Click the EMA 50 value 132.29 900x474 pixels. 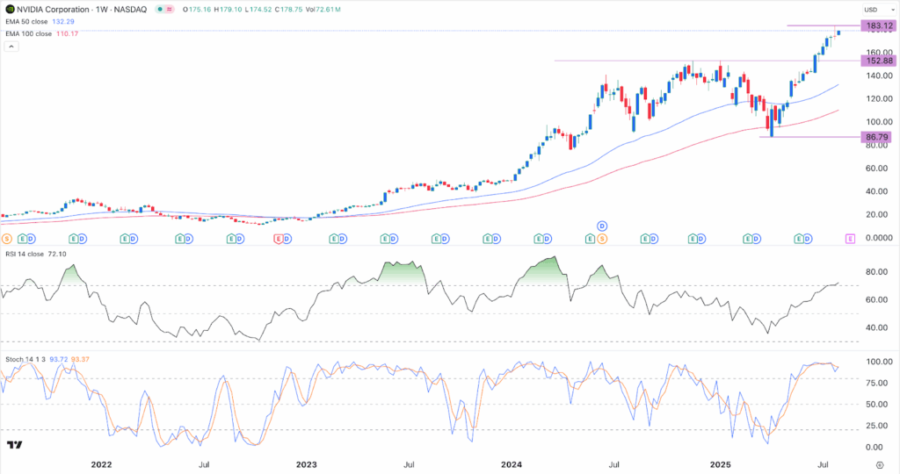[x=63, y=22]
